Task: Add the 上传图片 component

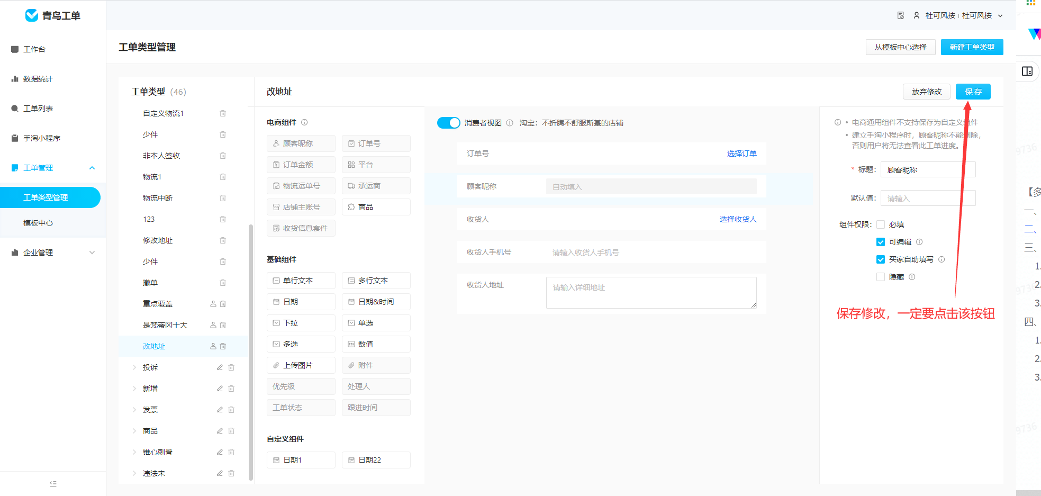Action: [301, 365]
